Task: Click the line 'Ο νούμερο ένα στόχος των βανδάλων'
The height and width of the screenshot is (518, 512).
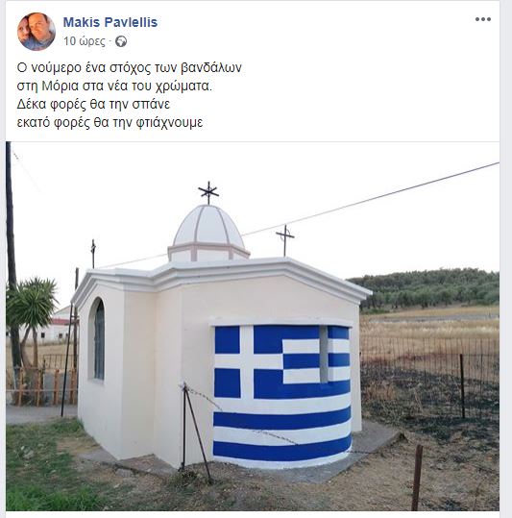Action: point(129,67)
